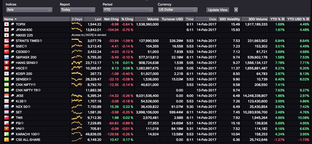Click JKSE volume 9,031,536,400
The width and height of the screenshot is (312, 144).
(147, 96)
